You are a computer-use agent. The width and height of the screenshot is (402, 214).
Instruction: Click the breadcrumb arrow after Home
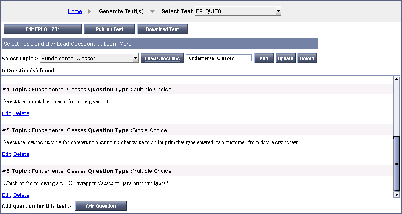tap(90, 11)
